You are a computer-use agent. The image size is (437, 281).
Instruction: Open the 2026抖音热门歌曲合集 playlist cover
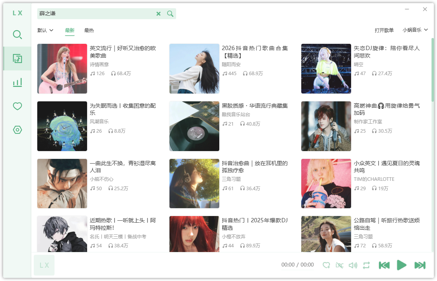pyautogui.click(x=194, y=68)
